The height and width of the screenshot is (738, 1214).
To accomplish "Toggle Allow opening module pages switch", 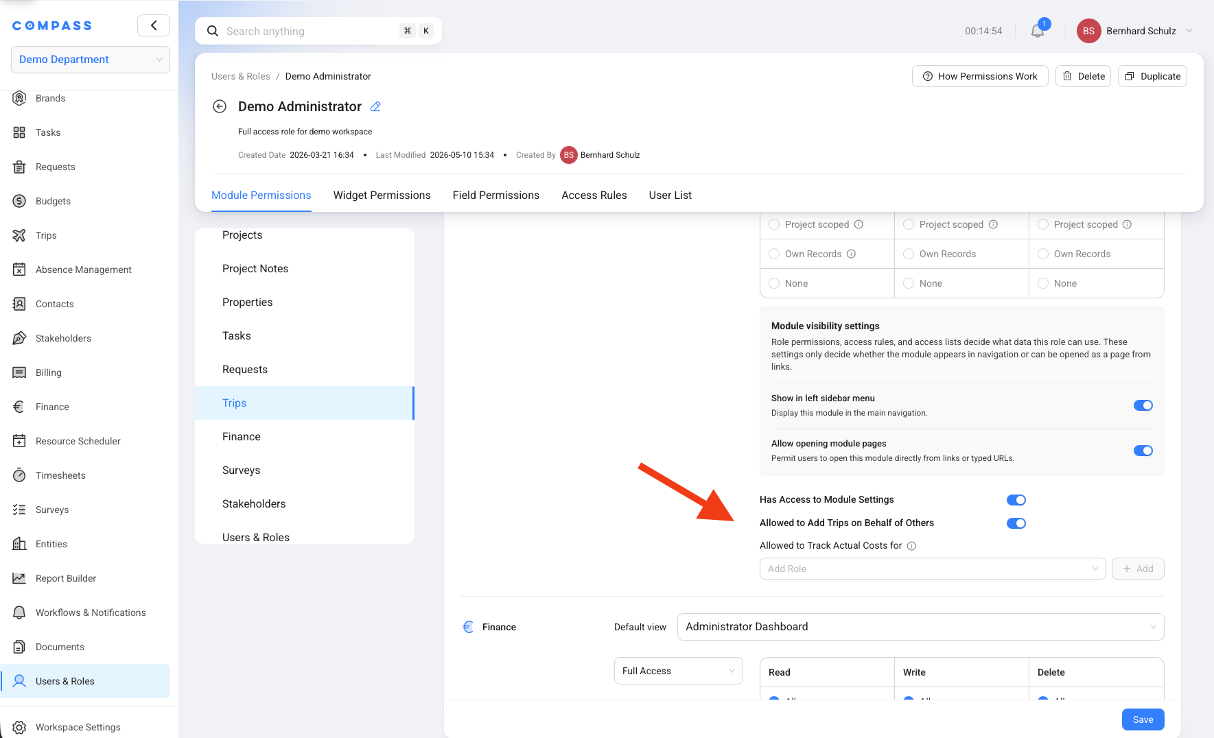I will [x=1143, y=451].
